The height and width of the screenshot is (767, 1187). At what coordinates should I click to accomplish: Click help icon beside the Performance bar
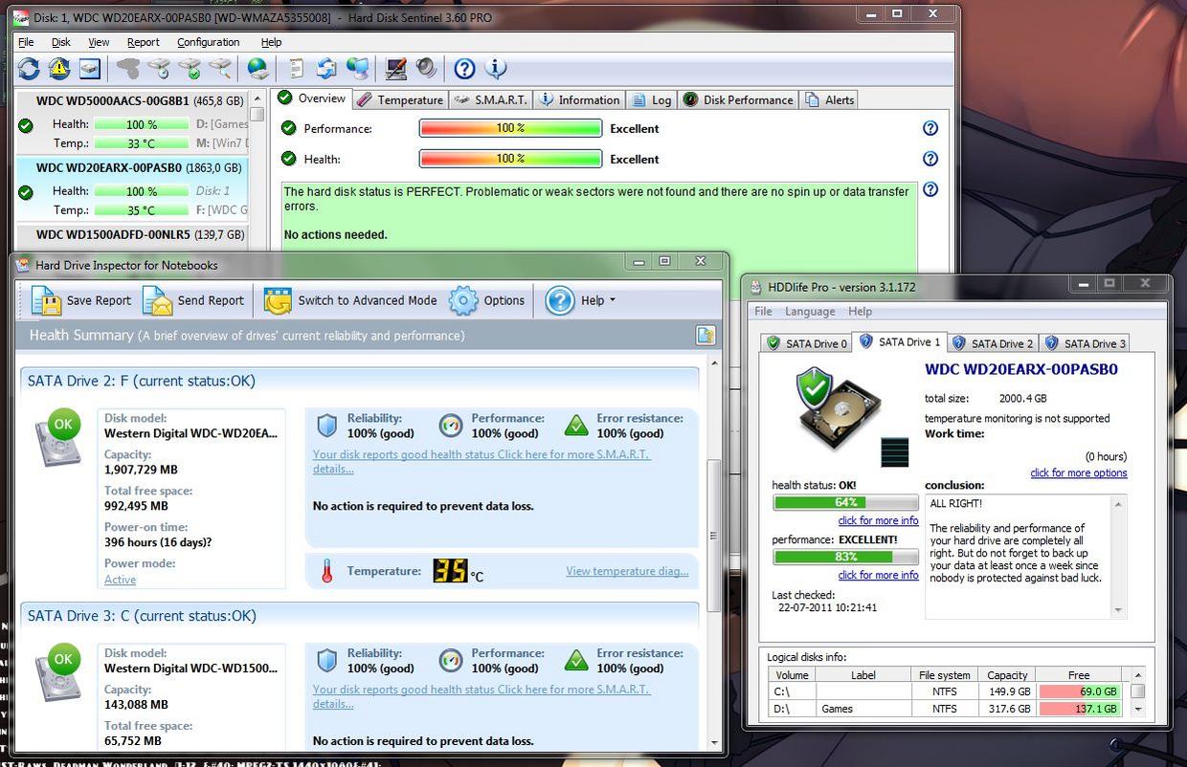pyautogui.click(x=929, y=128)
